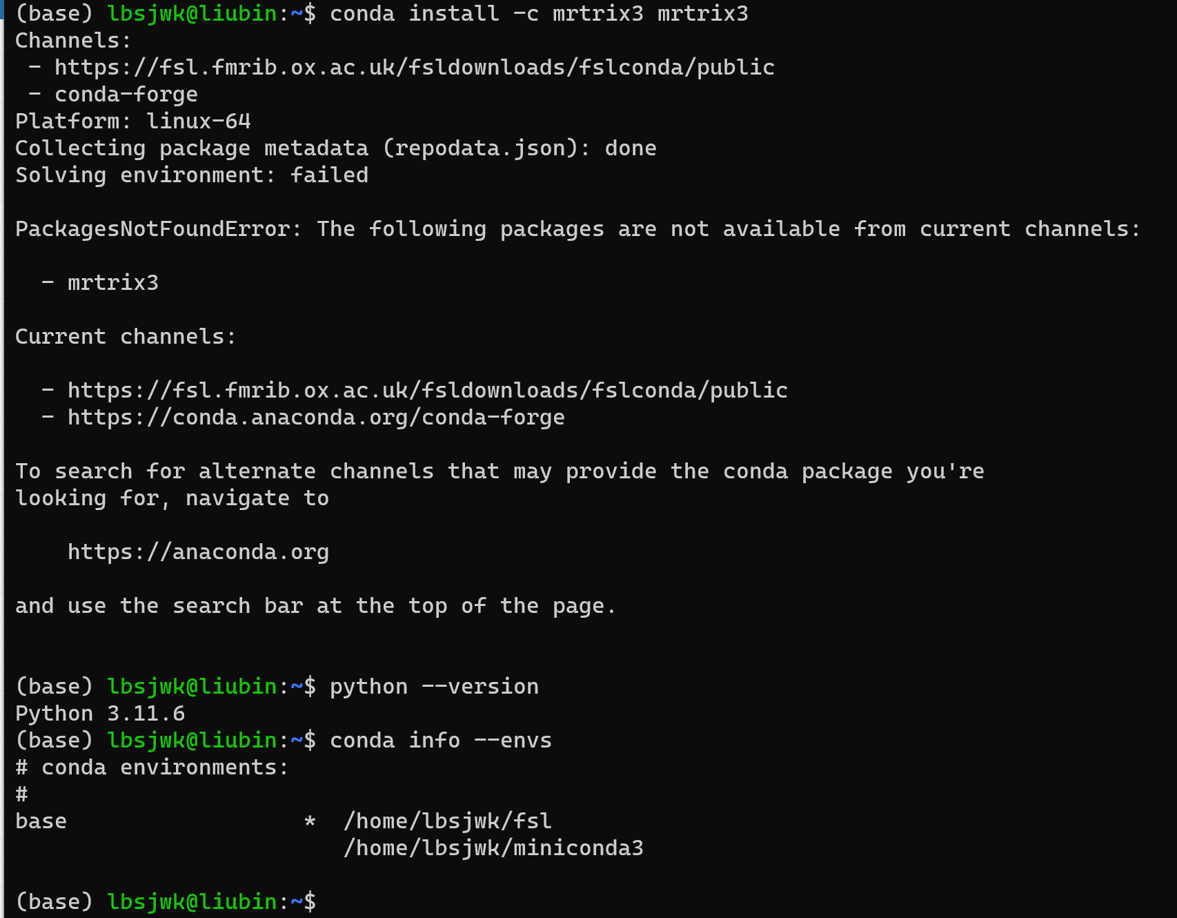Click the /home/lbsjwk/miniconda3 environment path
This screenshot has width=1177, height=918.
(x=493, y=848)
